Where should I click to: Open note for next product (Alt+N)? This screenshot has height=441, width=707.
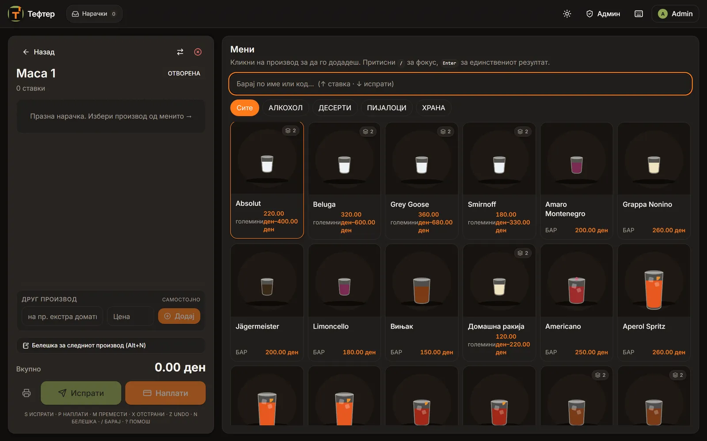tap(110, 345)
